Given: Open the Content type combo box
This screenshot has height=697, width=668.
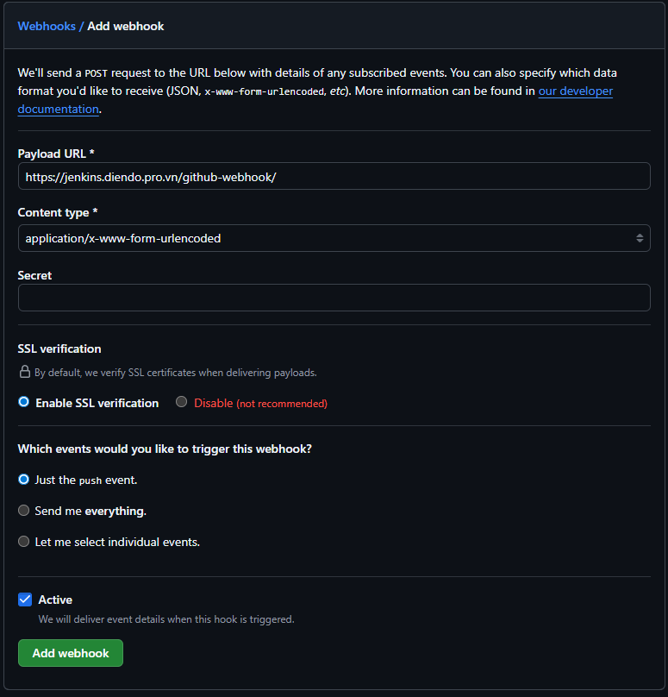Looking at the screenshot, I should click(334, 238).
